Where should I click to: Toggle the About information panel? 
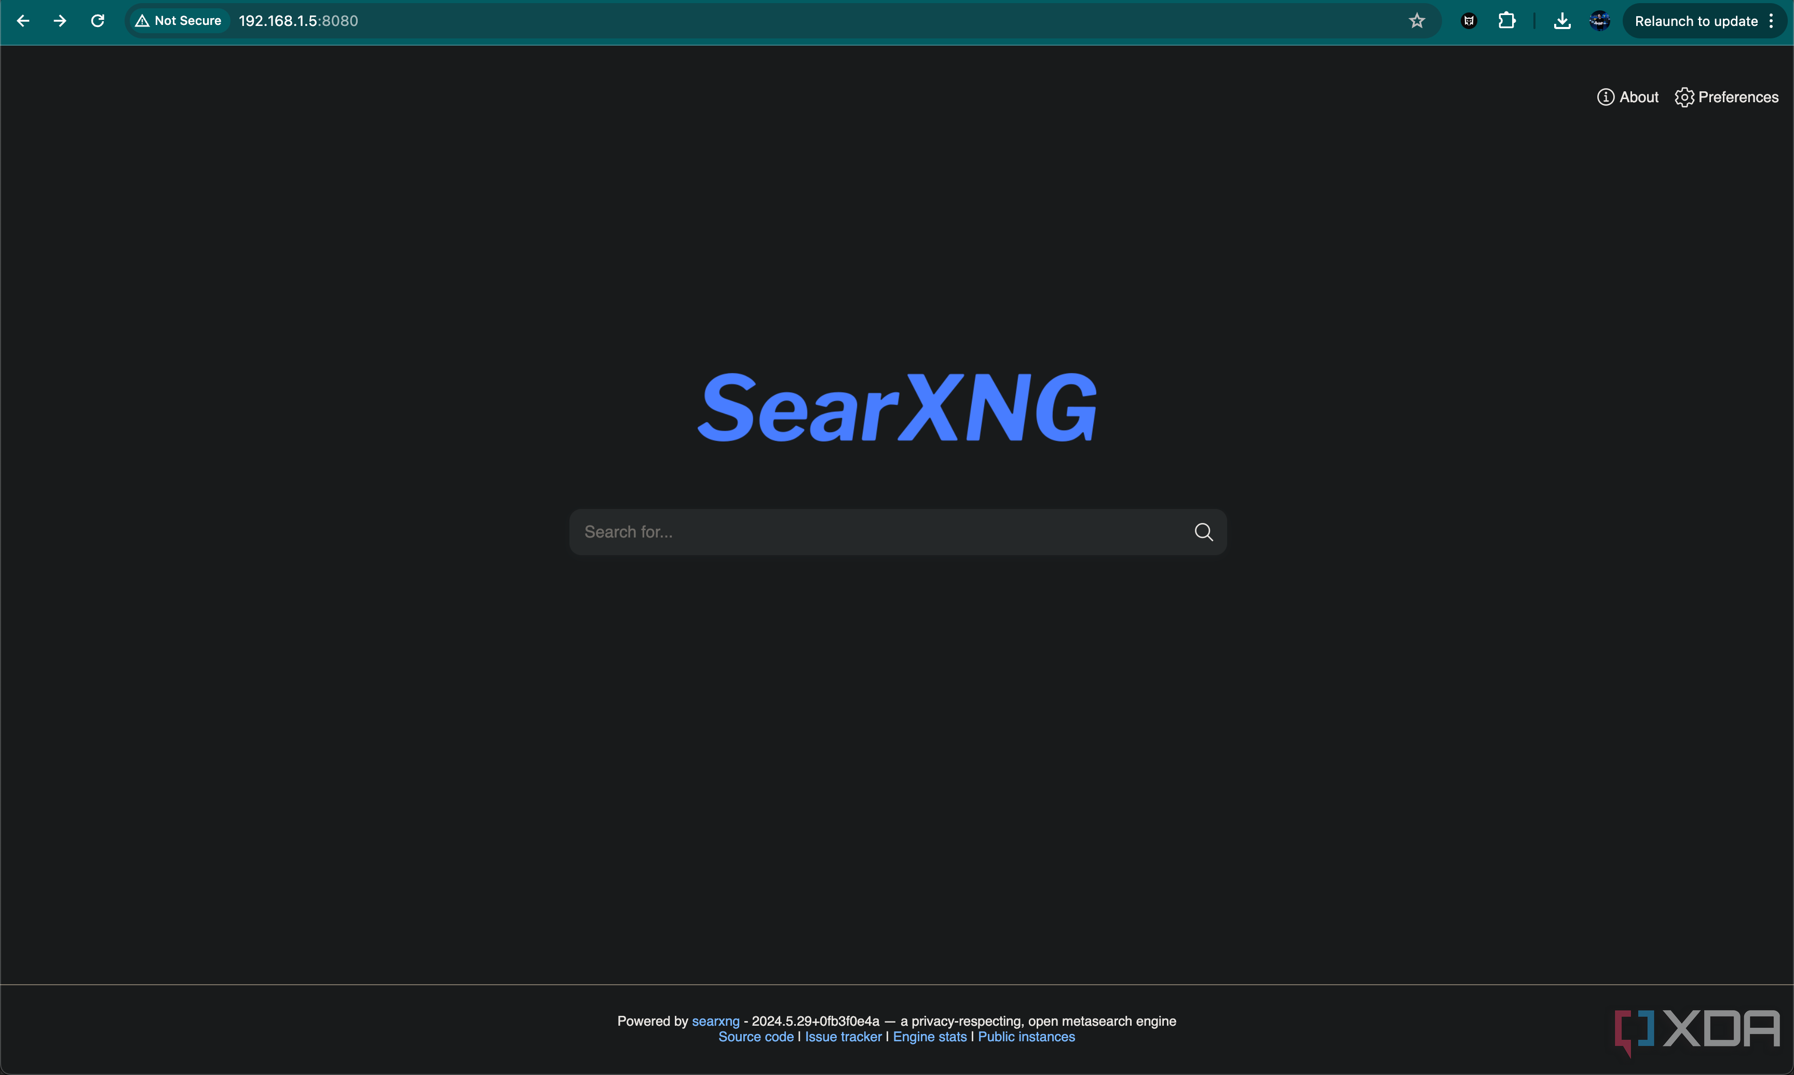click(1626, 97)
